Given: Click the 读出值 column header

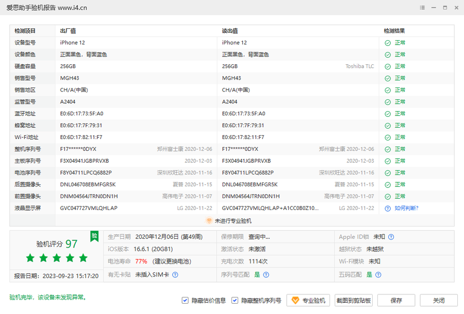Looking at the screenshot, I should [x=230, y=31].
